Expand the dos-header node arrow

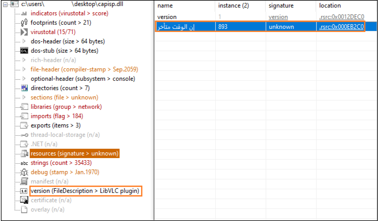coord(24,41)
